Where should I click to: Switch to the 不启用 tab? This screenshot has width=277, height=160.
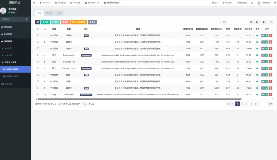click(x=50, y=13)
